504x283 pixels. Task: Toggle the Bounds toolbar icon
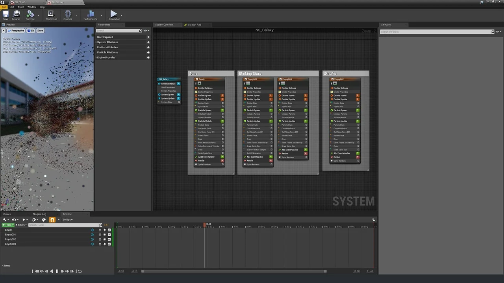[x=68, y=15]
